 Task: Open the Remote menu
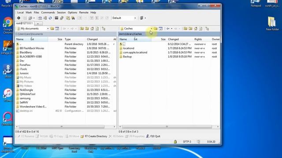click(84, 13)
